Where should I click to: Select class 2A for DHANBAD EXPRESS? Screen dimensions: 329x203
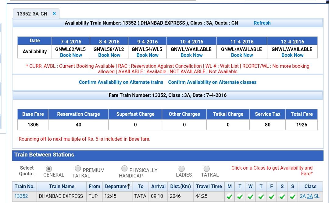pos(303,196)
